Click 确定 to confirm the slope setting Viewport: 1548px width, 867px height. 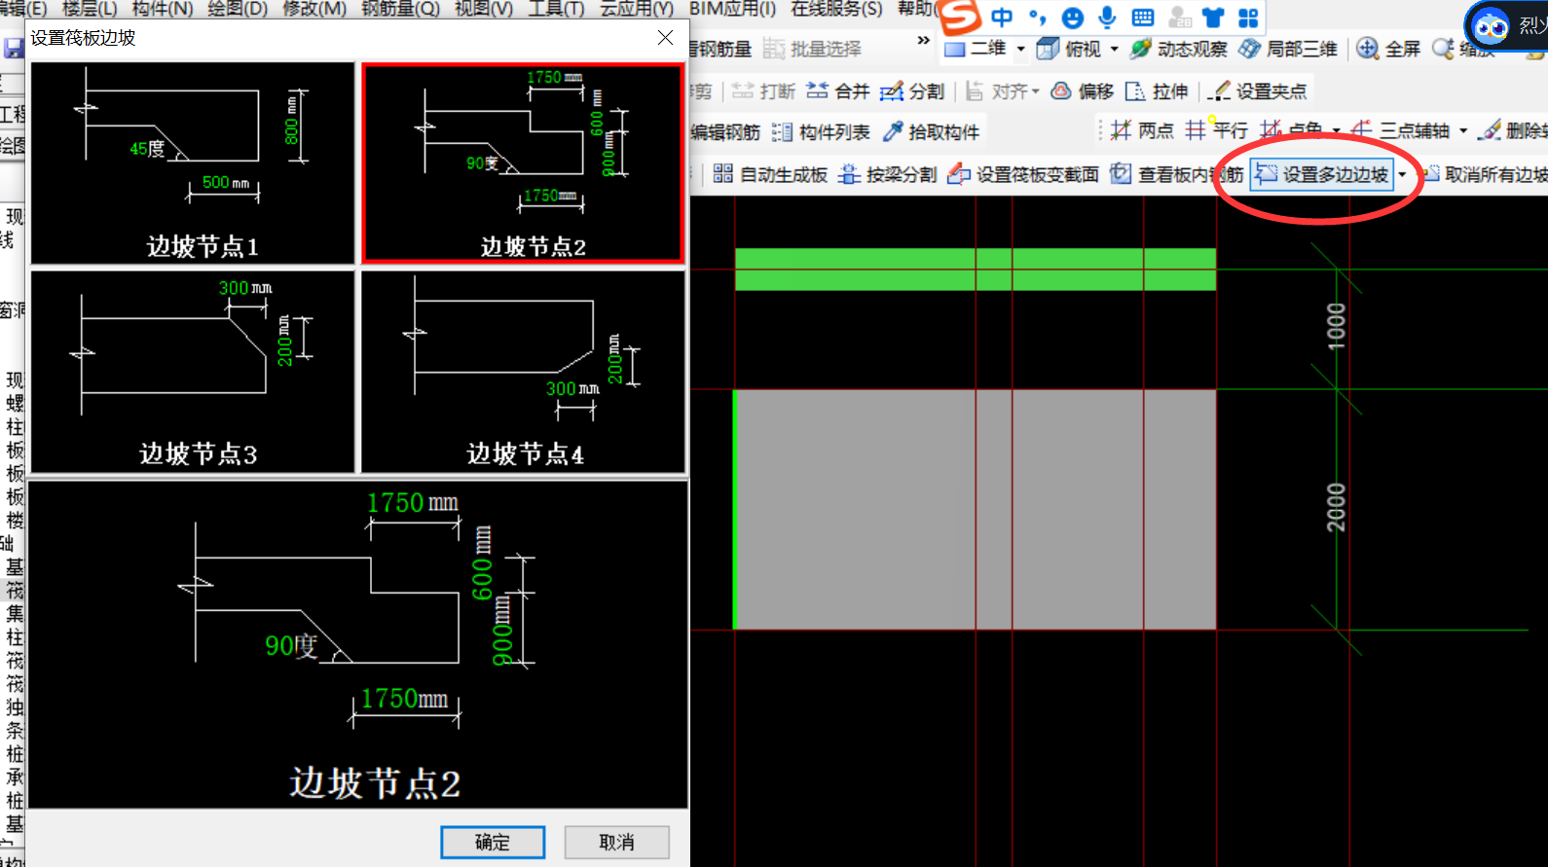point(493,842)
